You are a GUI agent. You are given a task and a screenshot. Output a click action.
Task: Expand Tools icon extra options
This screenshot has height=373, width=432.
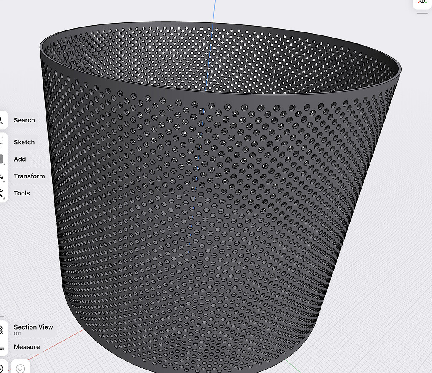3,197
